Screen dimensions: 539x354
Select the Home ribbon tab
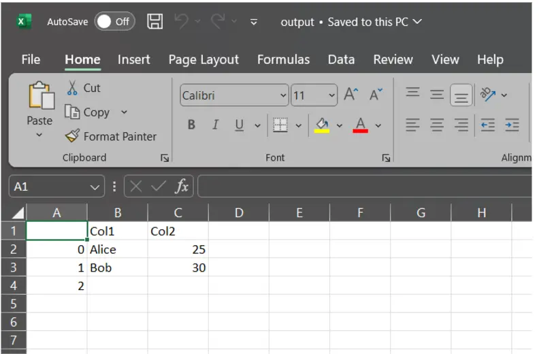82,59
